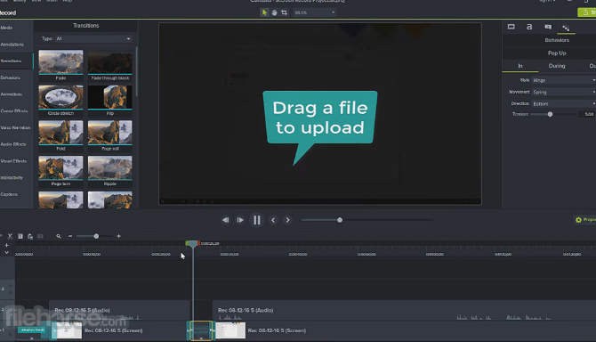Screen dimensions: 596x342
Task: Collapse tracks with down chevron
Action: (6, 253)
